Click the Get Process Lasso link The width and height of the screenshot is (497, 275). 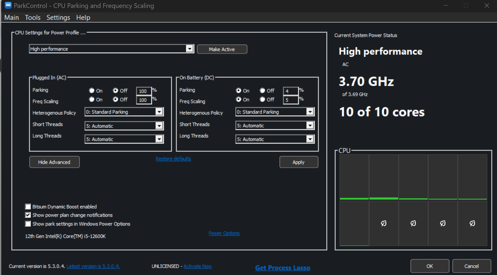283,268
